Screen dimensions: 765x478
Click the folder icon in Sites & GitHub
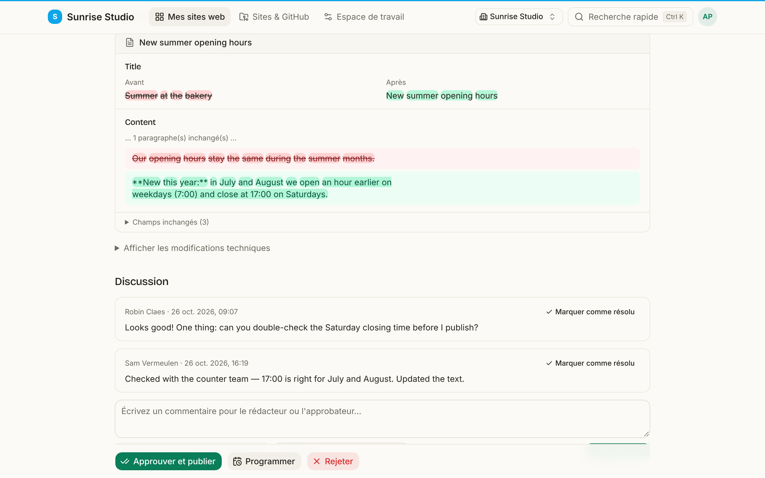point(244,17)
